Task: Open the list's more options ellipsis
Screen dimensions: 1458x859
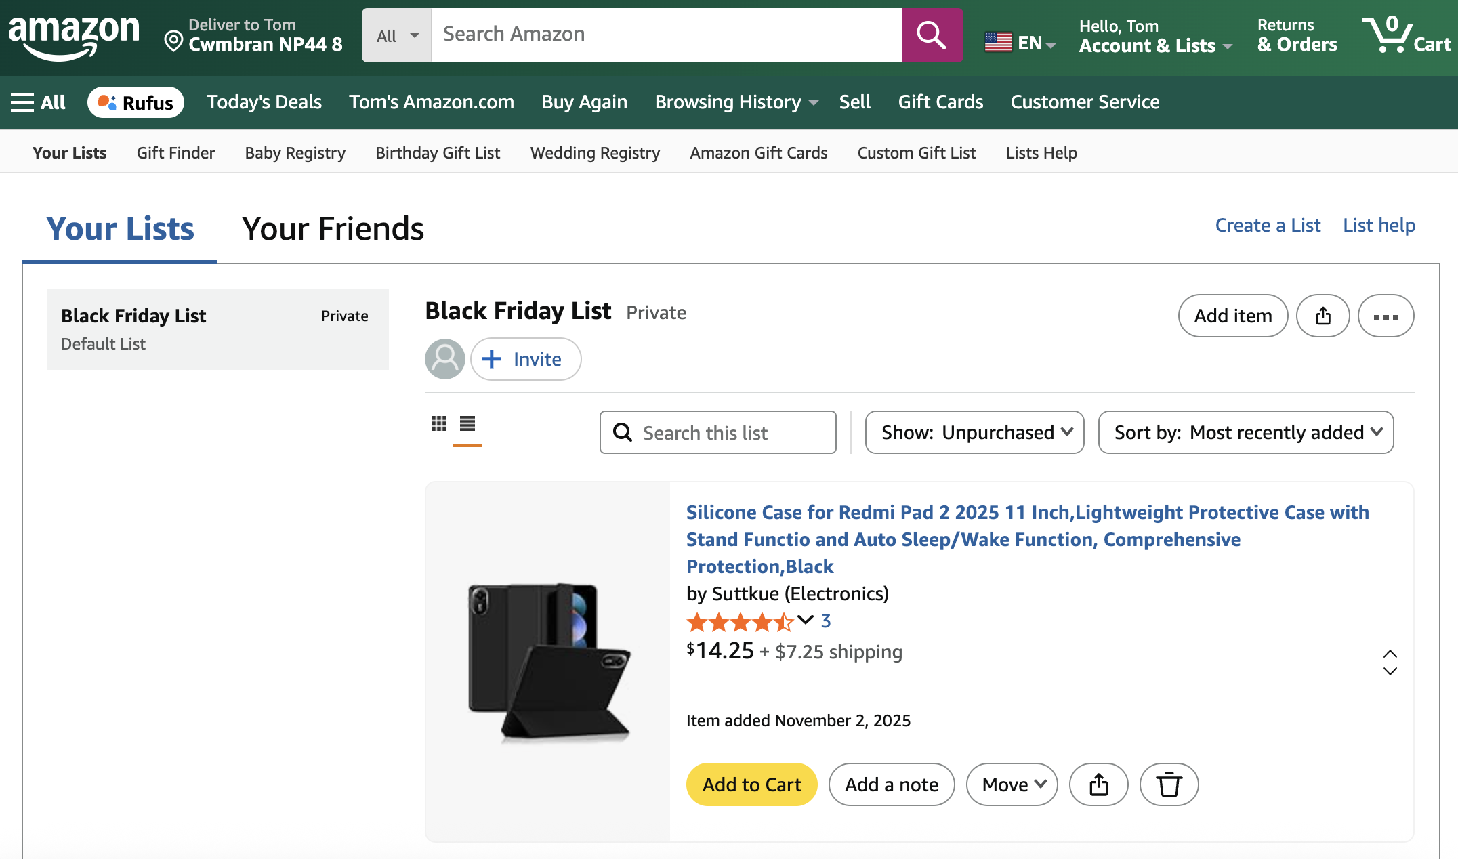Action: pyautogui.click(x=1386, y=316)
